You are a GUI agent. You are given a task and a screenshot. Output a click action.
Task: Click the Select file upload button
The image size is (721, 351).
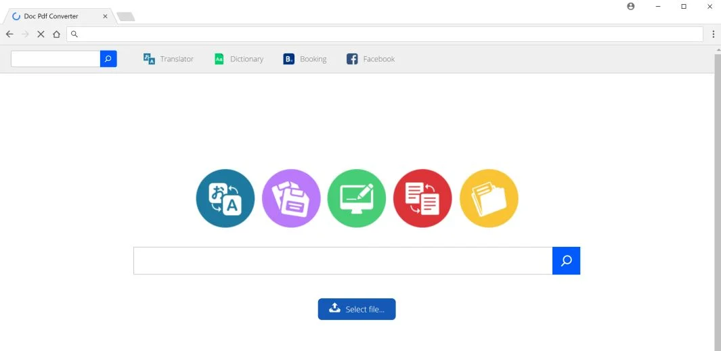click(357, 309)
